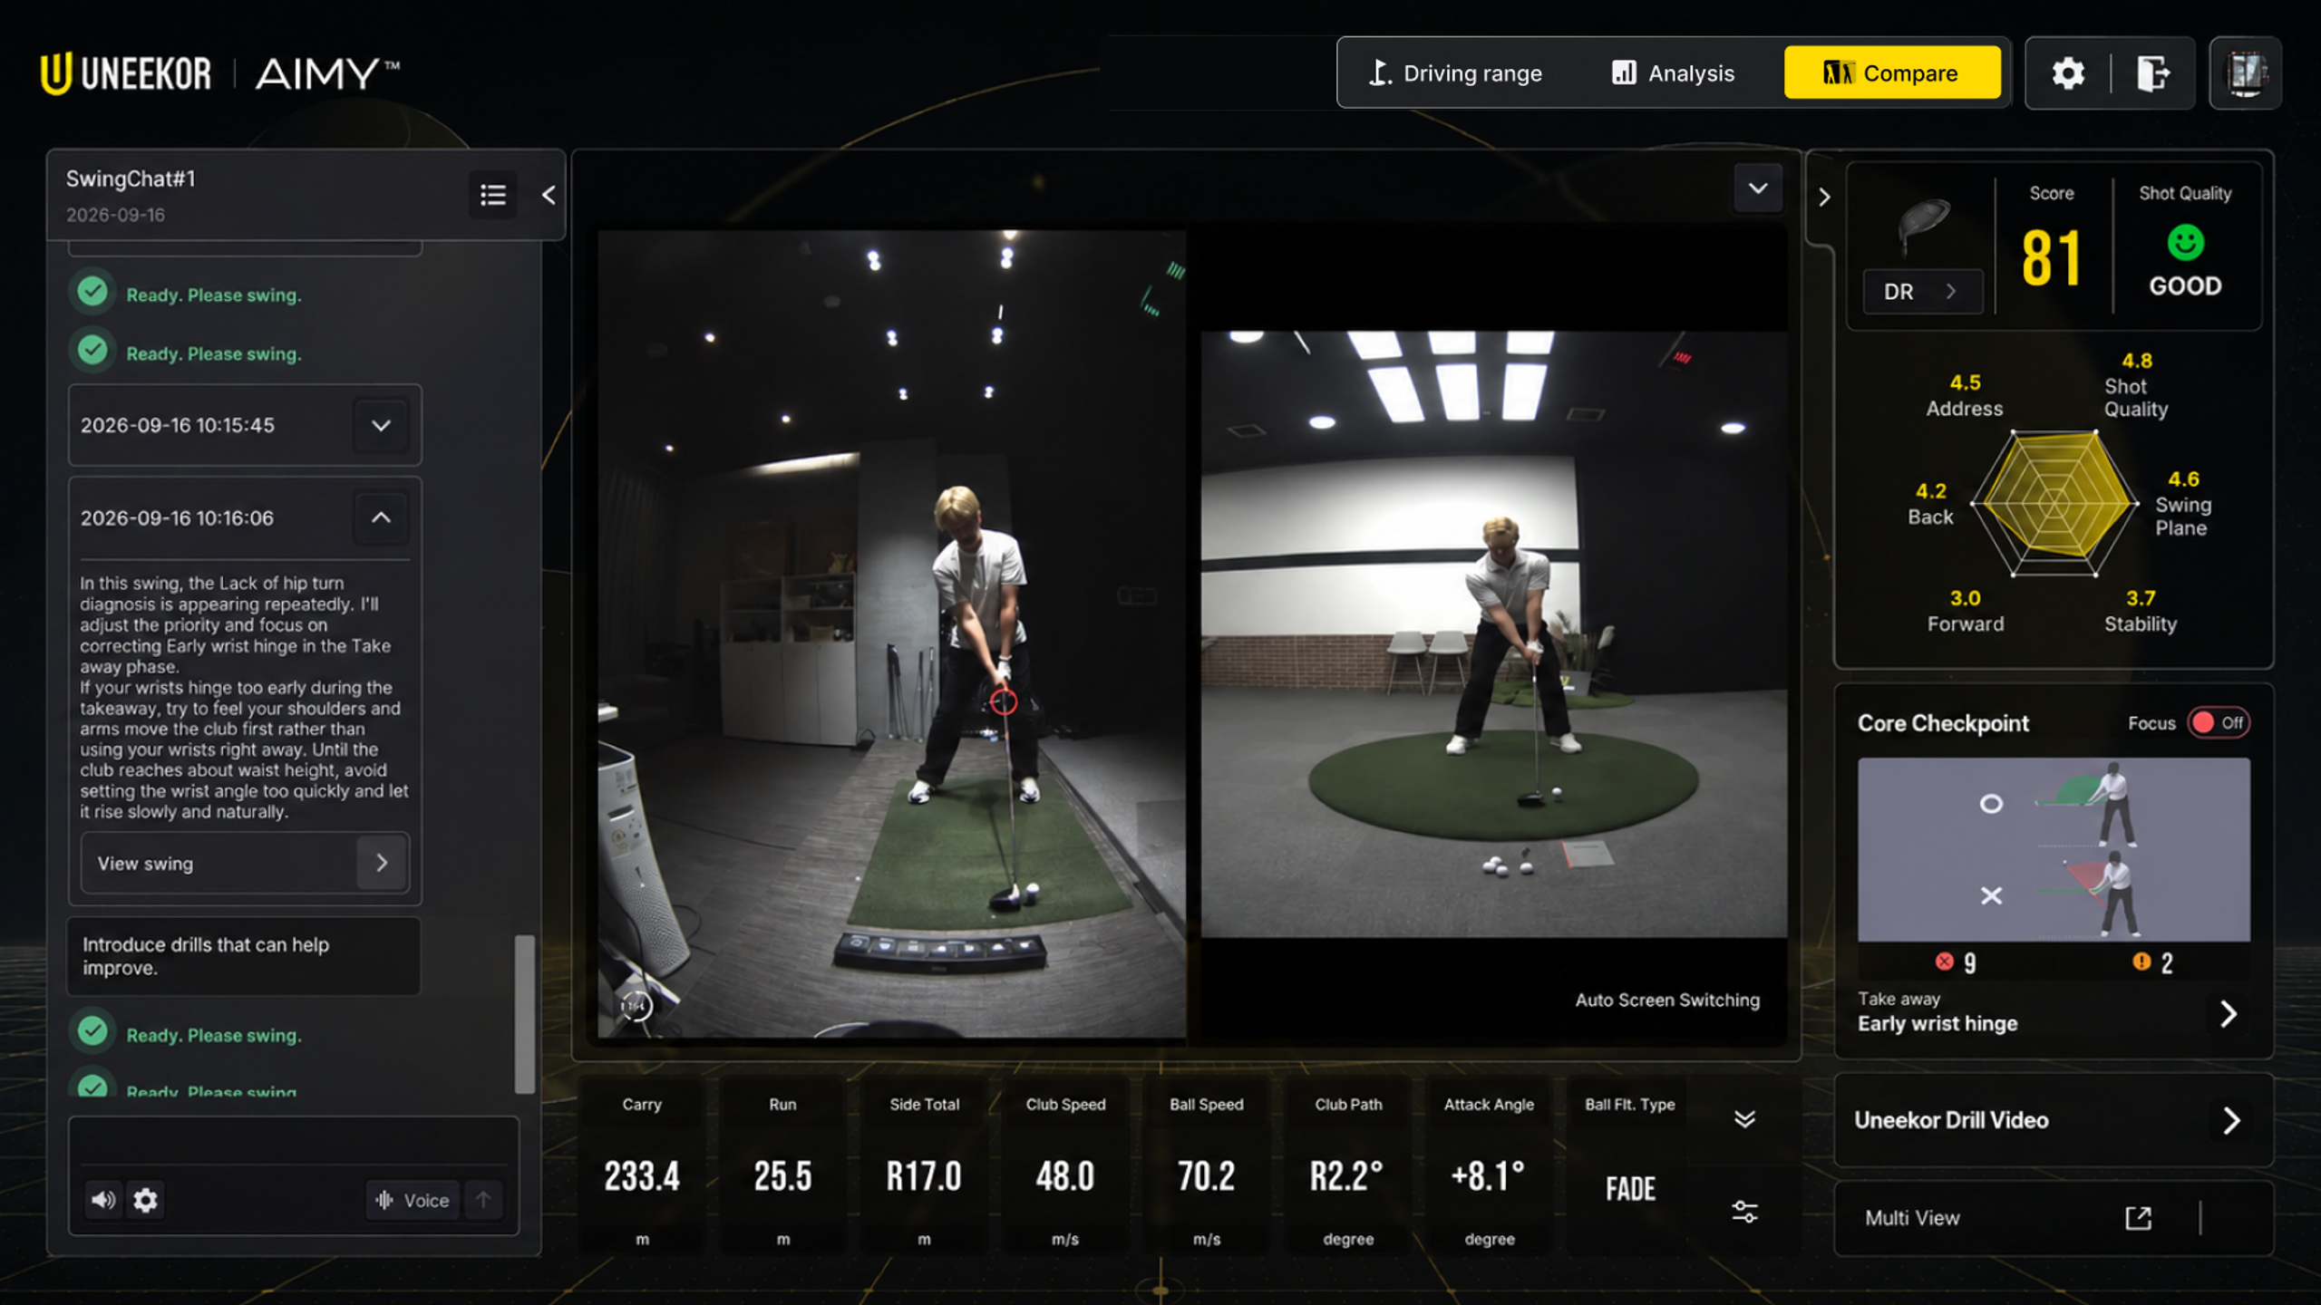Screen dimensions: 2321x1305
Task: Expand the right score panel arrow
Action: point(1824,197)
